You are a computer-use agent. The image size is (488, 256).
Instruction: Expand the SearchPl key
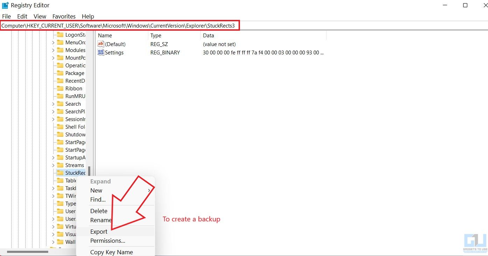(x=53, y=112)
